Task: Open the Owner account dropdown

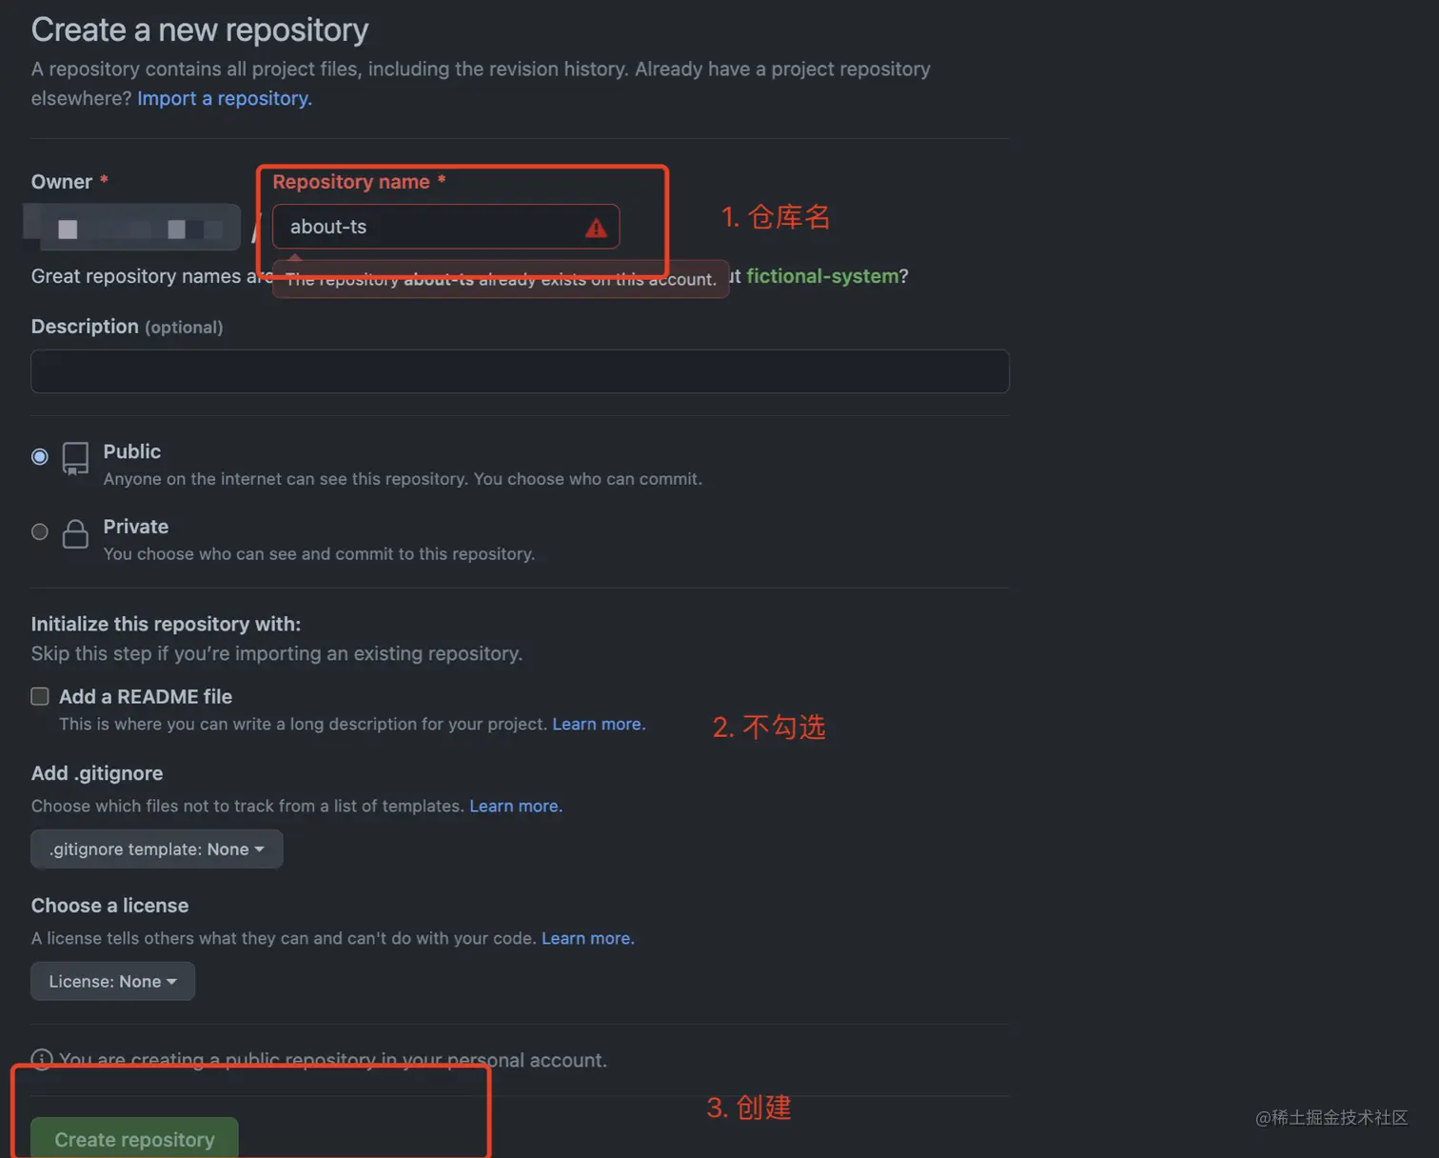Action: (132, 228)
